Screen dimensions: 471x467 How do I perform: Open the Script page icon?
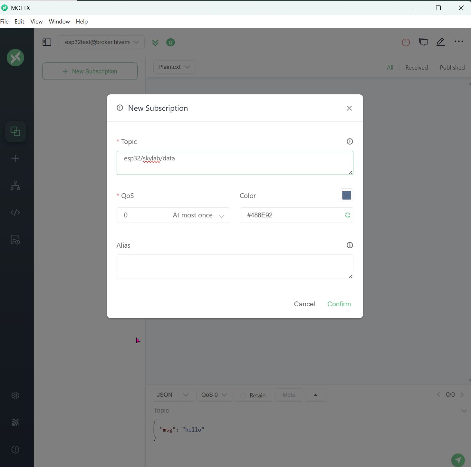[x=15, y=213]
